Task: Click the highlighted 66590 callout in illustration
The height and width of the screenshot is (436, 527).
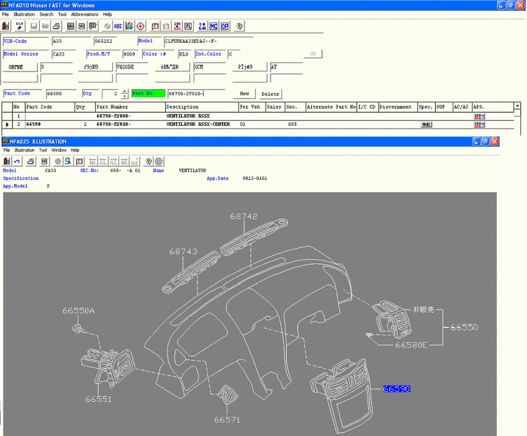Action: [x=396, y=389]
